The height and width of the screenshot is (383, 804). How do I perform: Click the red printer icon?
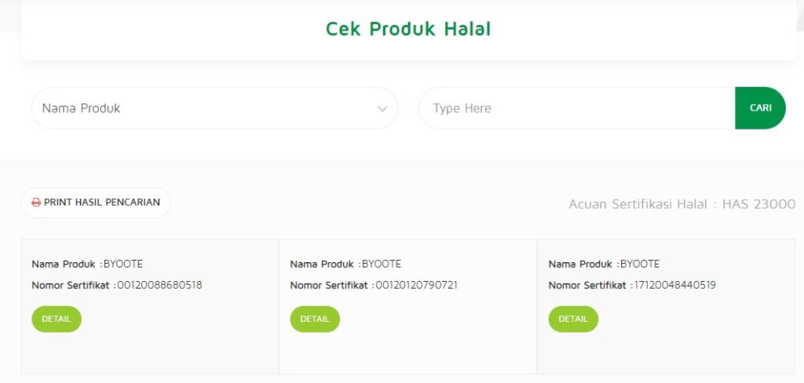click(x=36, y=202)
